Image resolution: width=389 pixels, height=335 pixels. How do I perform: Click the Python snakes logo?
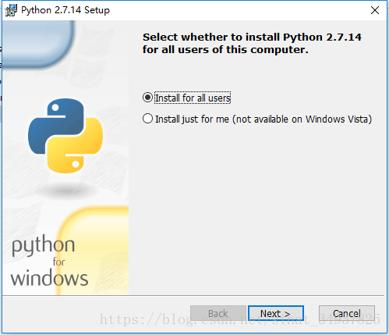click(65, 136)
